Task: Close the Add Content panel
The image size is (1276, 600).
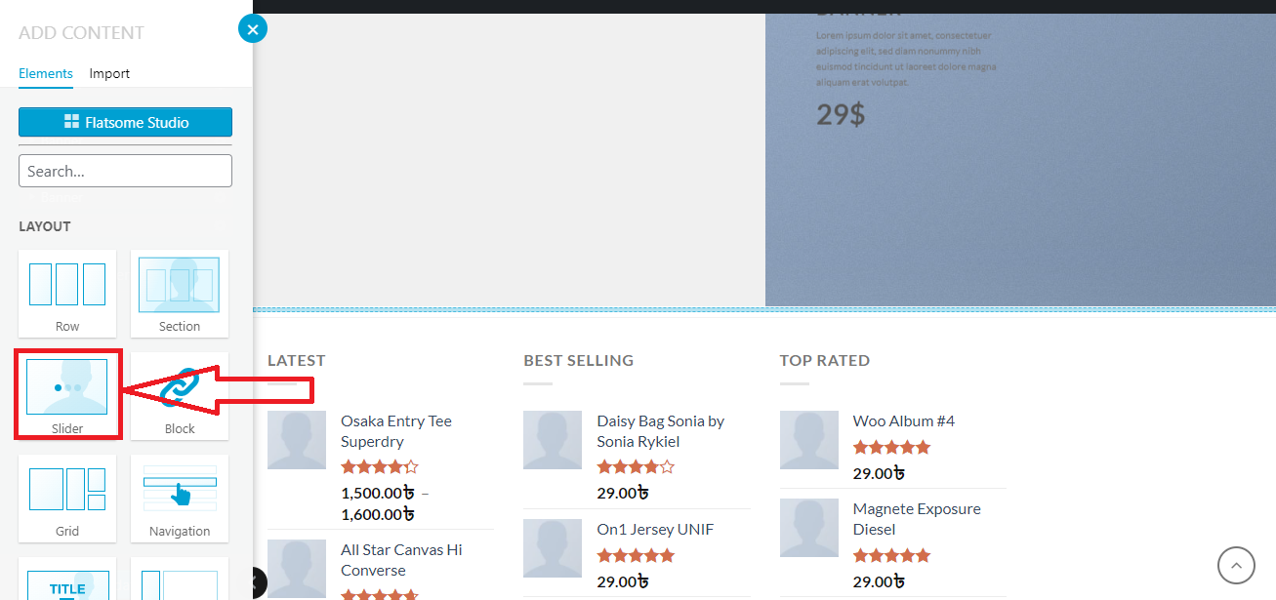Action: (x=253, y=28)
